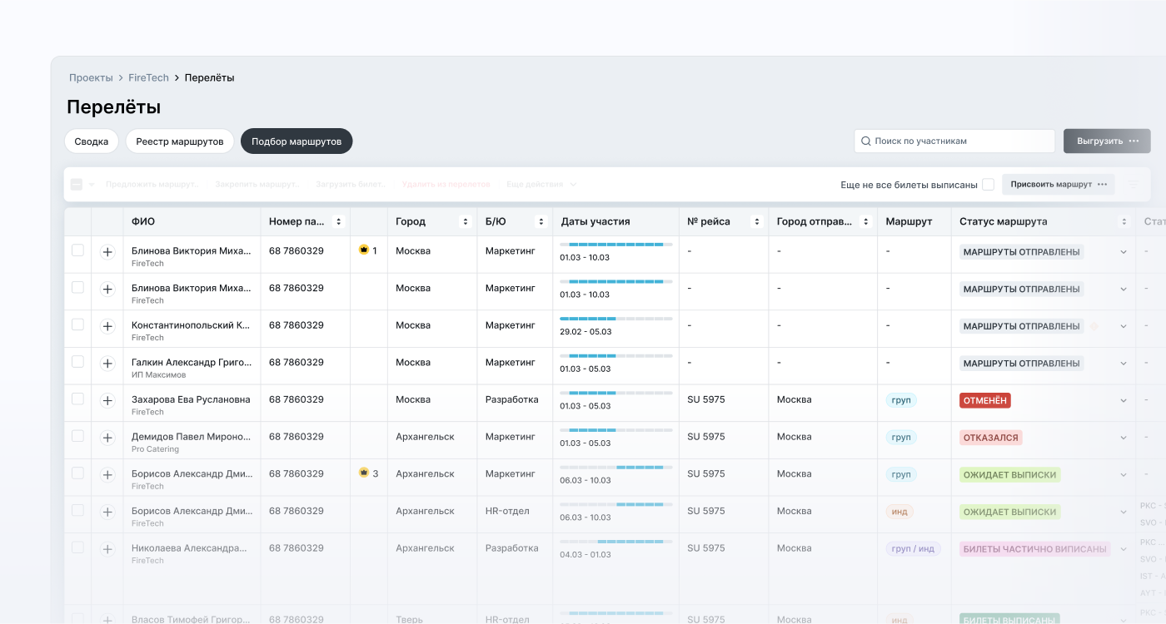Select checkbox for Захарова Ева Руслановна row
1166x624 pixels.
pyautogui.click(x=77, y=399)
